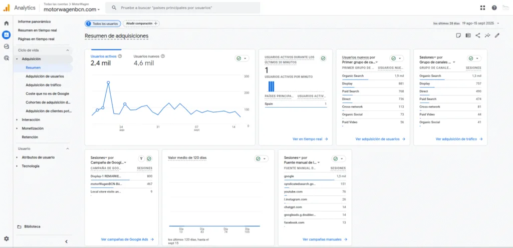Screen dimensions: 513x248
Task: Open data quality dropdown on main chart card
Action: tap(242, 58)
